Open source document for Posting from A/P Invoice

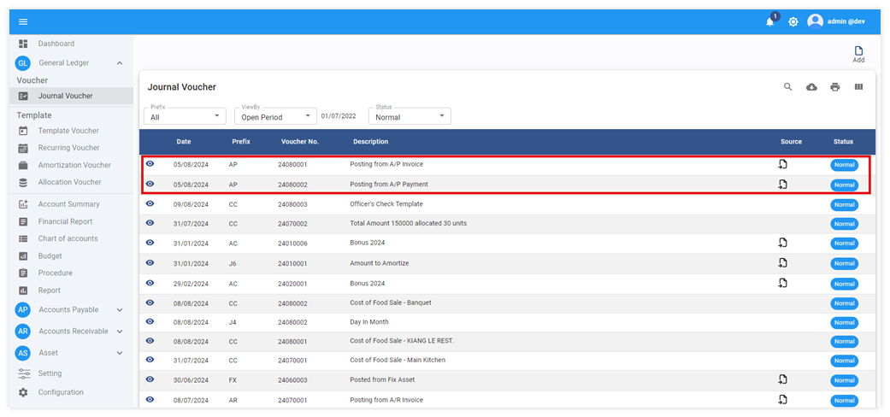782,164
